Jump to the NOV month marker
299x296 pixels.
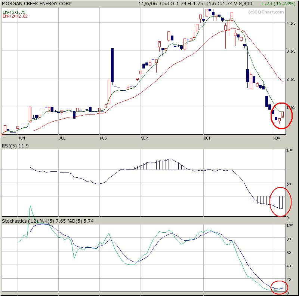pos(277,138)
